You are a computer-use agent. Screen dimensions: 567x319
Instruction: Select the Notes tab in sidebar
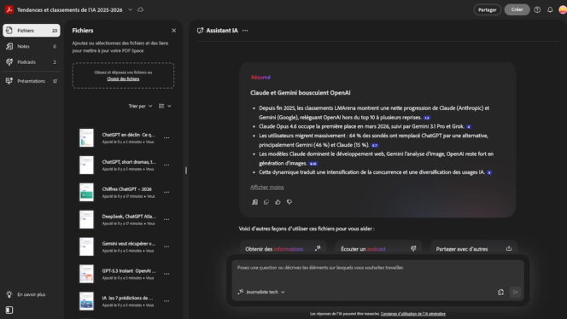click(x=32, y=46)
